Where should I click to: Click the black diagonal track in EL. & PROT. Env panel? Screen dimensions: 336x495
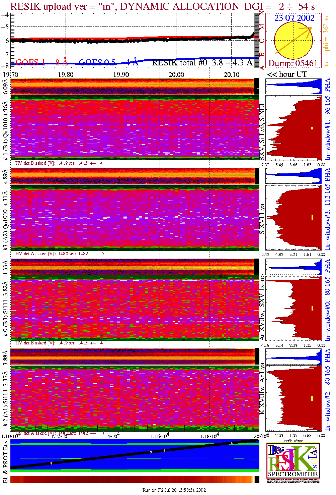click(134, 455)
